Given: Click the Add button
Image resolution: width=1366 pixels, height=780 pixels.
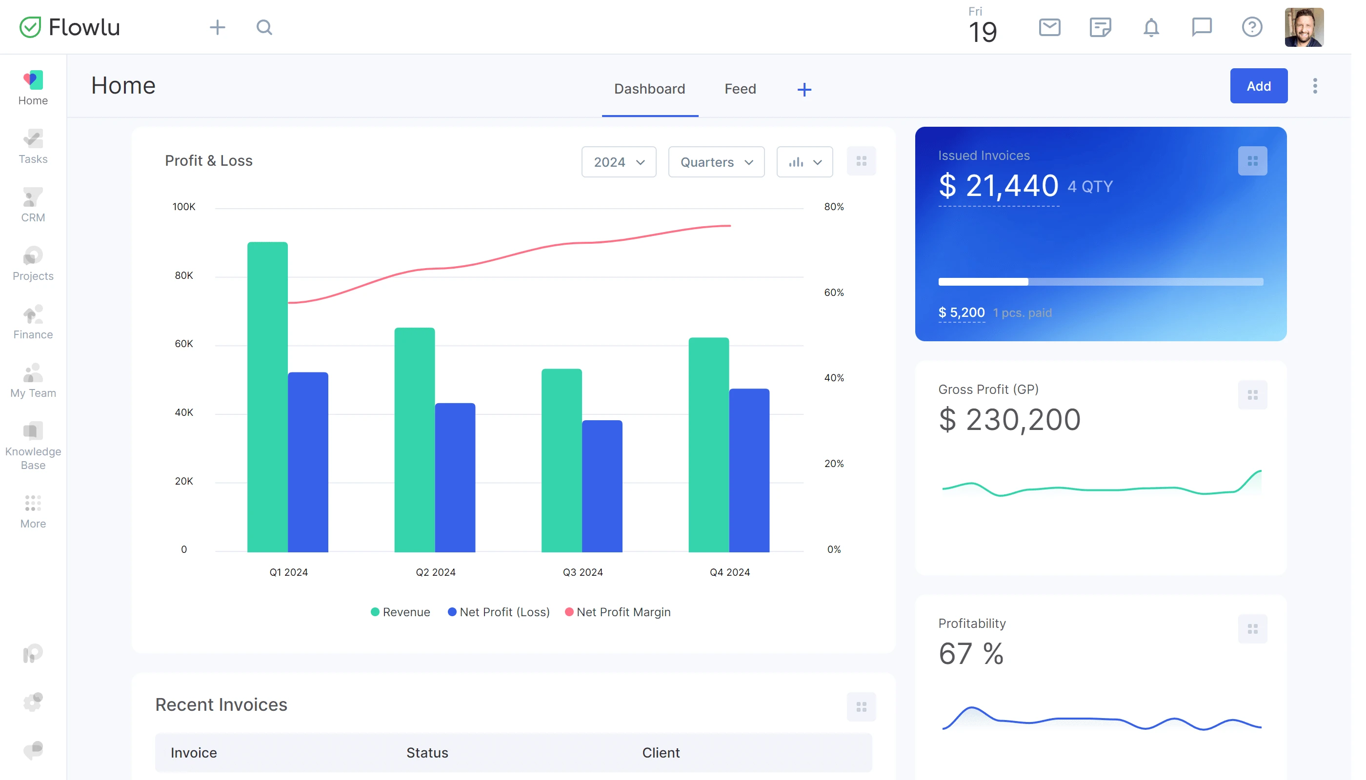Looking at the screenshot, I should pyautogui.click(x=1258, y=86).
